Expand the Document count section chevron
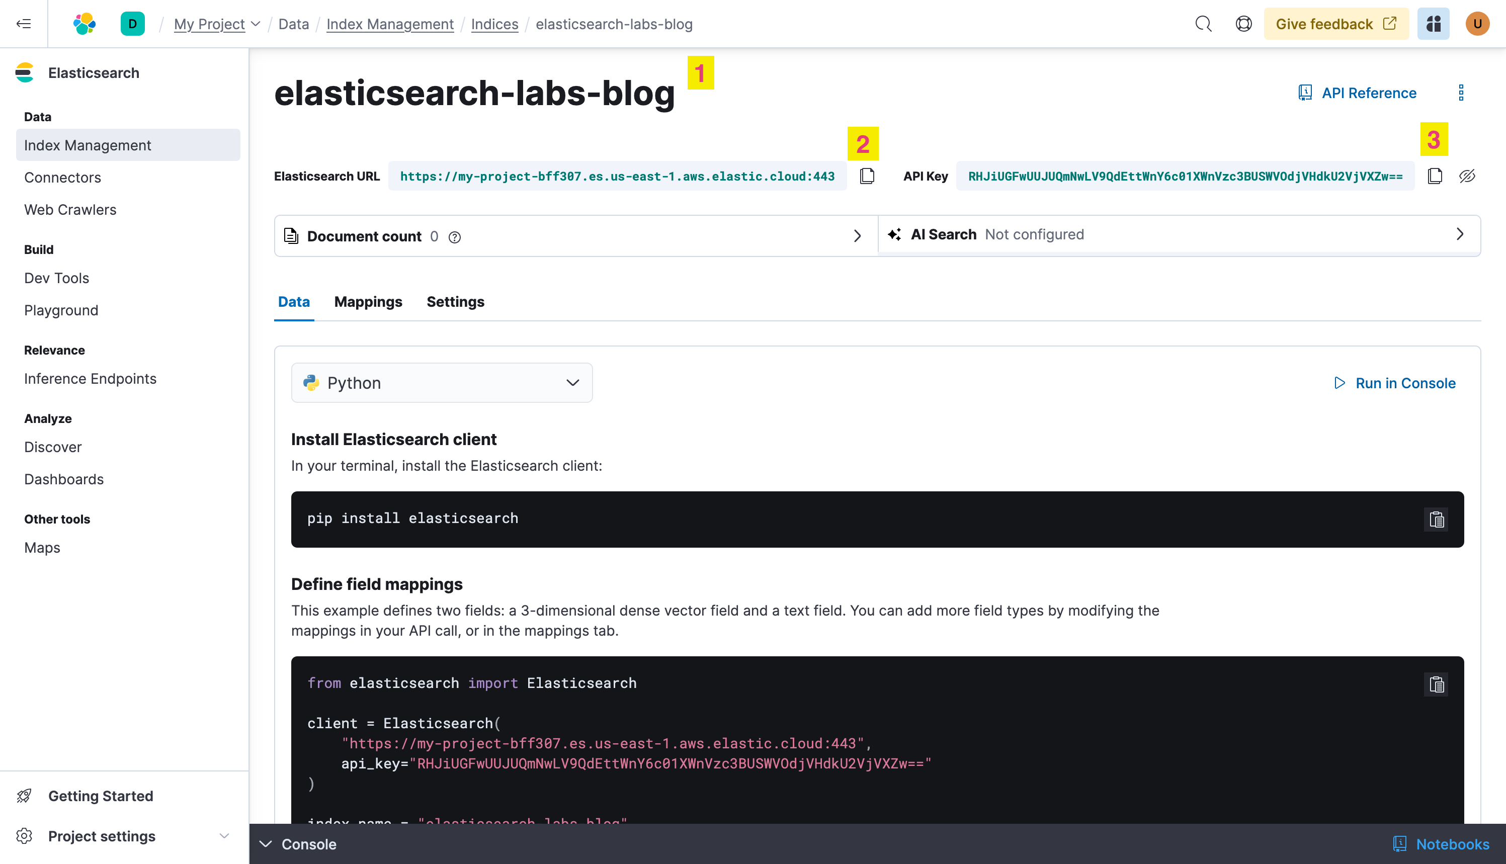The width and height of the screenshot is (1506, 864). click(857, 236)
